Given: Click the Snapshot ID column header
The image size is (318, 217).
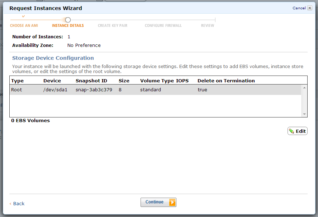Looking at the screenshot, I should point(91,81).
